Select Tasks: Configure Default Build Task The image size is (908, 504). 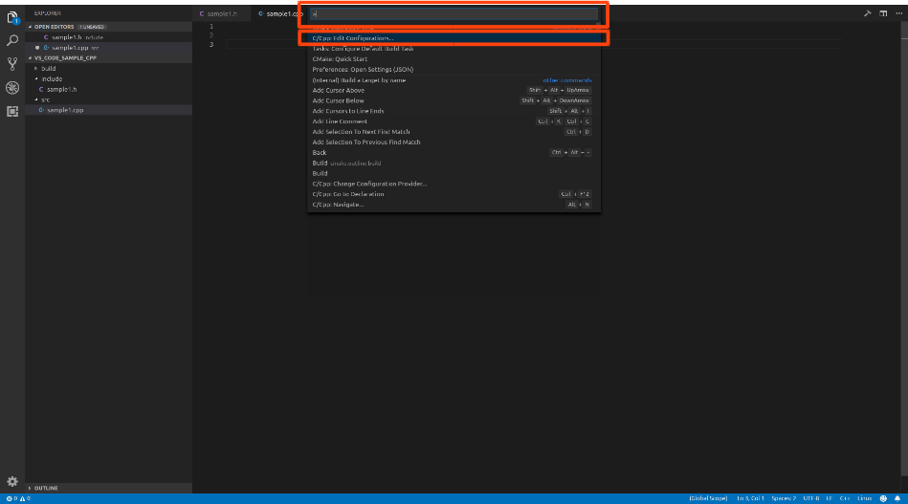coord(454,49)
